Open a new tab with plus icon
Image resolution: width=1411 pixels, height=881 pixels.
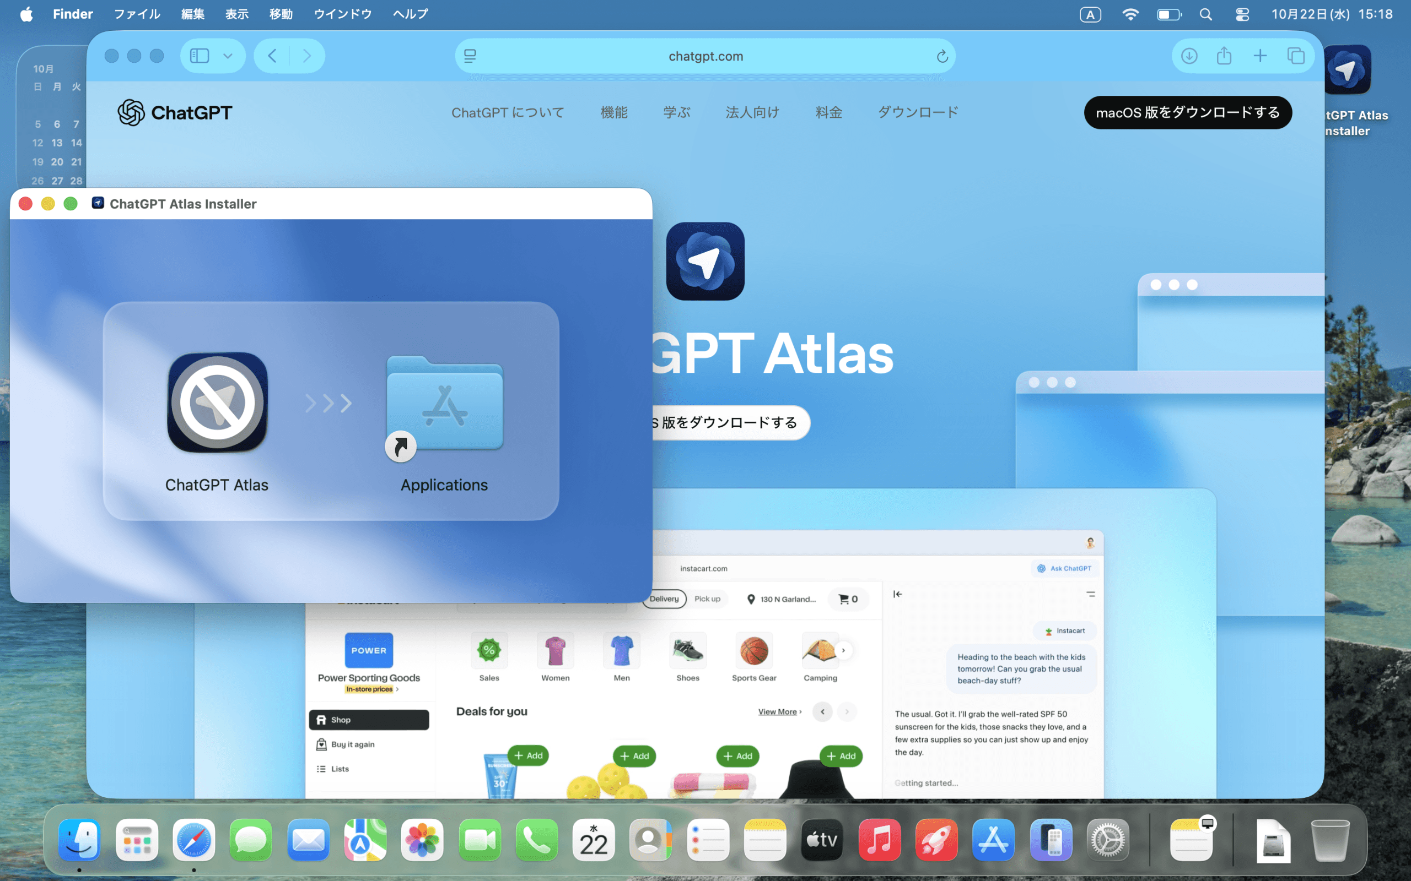1260,56
